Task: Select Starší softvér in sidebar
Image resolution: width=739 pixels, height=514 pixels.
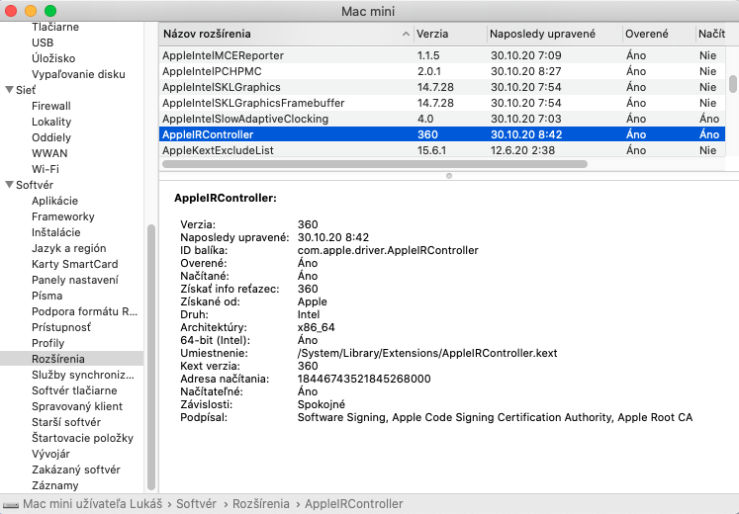Action: (x=66, y=422)
